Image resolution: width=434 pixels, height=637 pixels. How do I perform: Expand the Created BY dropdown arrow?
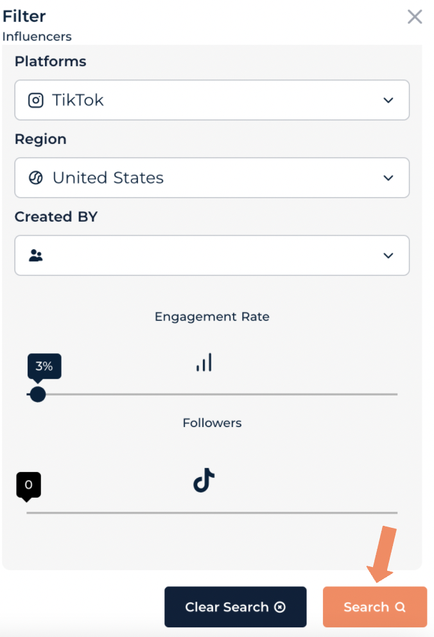point(388,256)
